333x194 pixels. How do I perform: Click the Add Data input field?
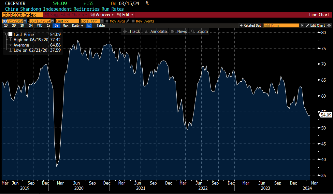[x=281, y=25]
